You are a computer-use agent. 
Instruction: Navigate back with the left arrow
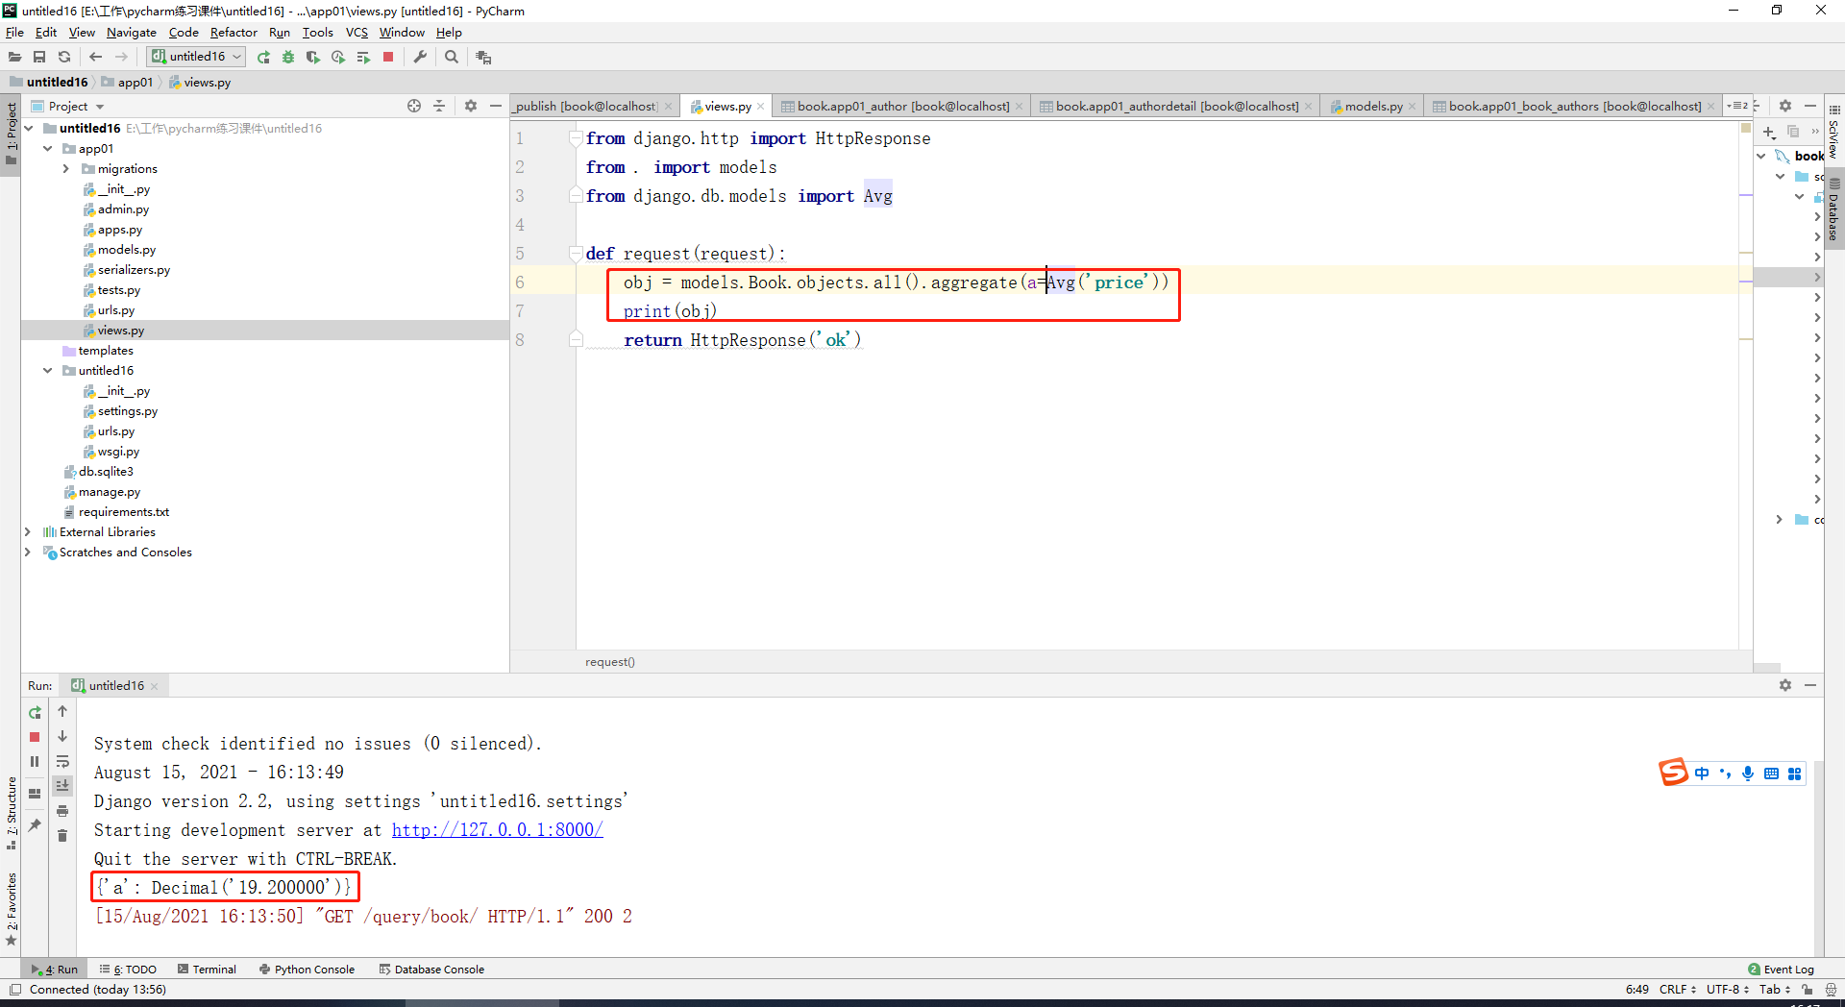[x=95, y=57]
